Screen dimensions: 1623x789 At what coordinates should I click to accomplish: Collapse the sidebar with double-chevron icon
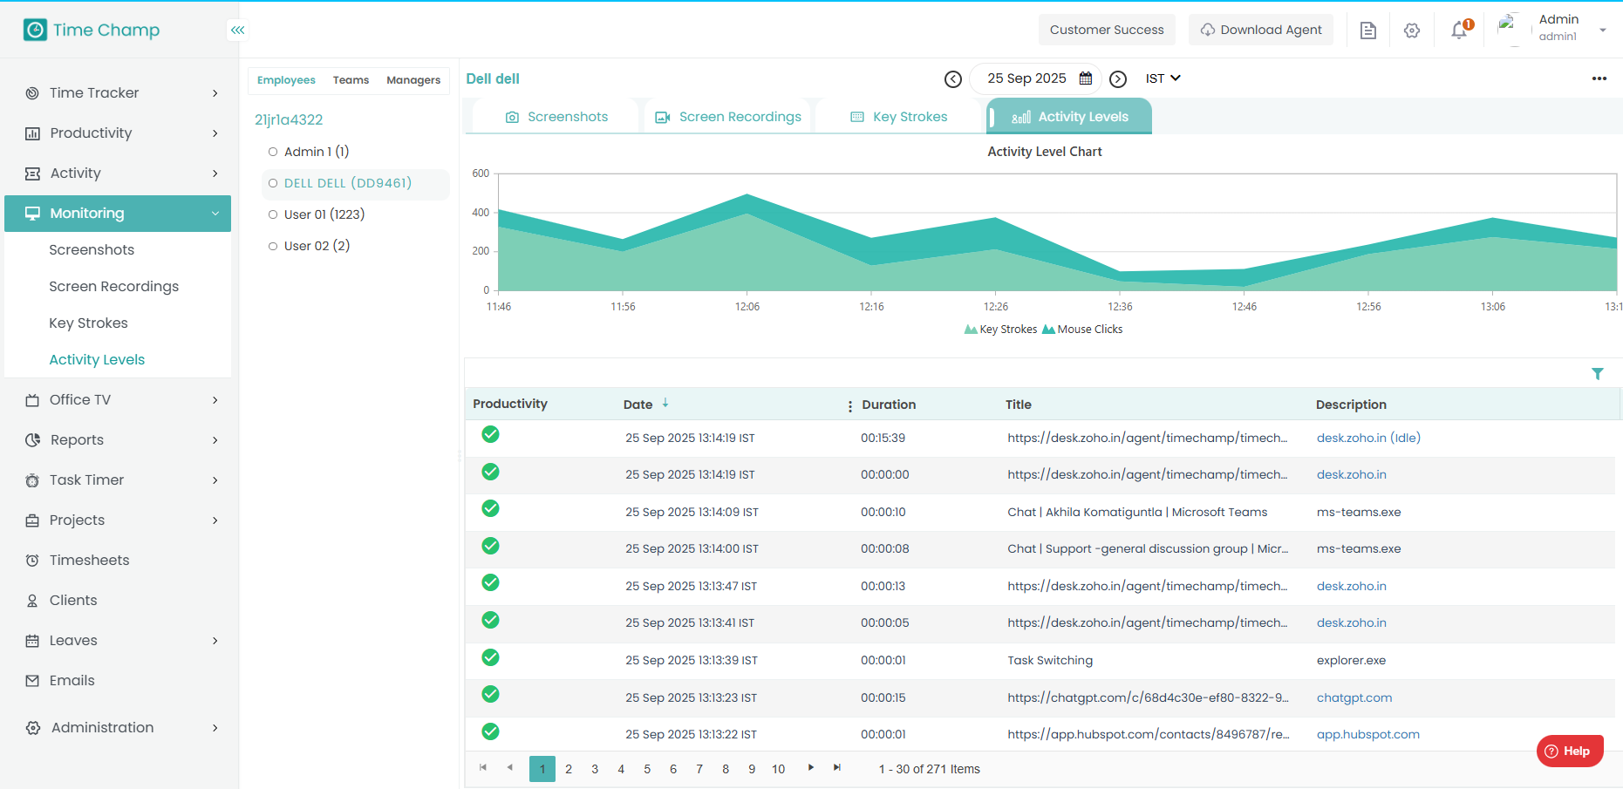(237, 30)
